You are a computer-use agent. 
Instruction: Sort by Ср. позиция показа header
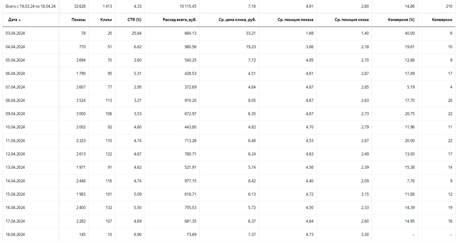point(295,20)
